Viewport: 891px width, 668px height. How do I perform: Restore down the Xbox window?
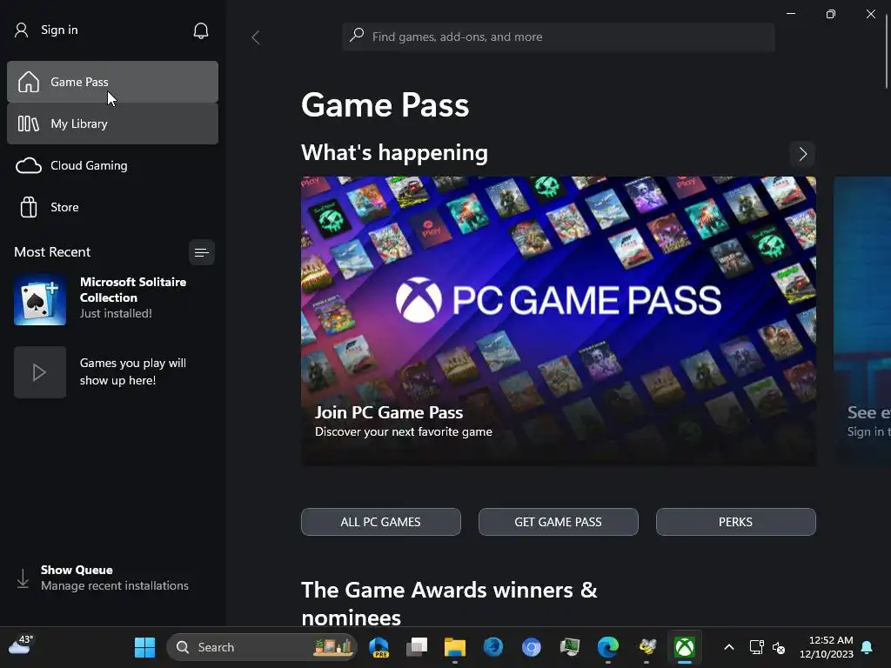click(x=831, y=14)
